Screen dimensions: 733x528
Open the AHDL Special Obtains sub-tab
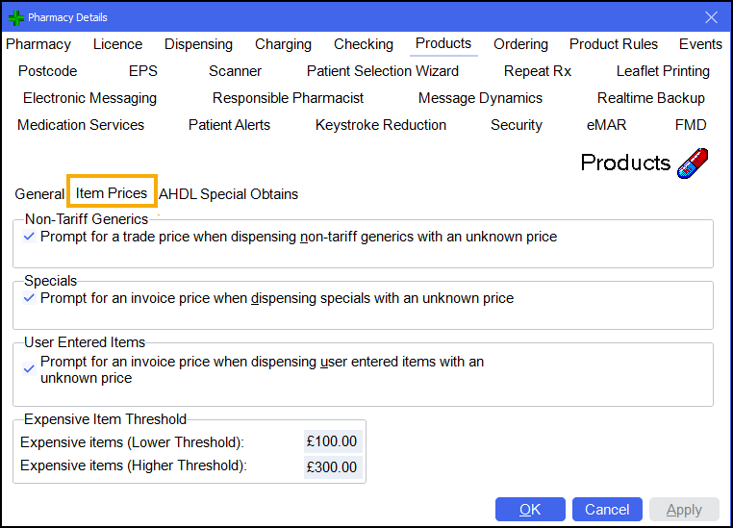click(228, 194)
